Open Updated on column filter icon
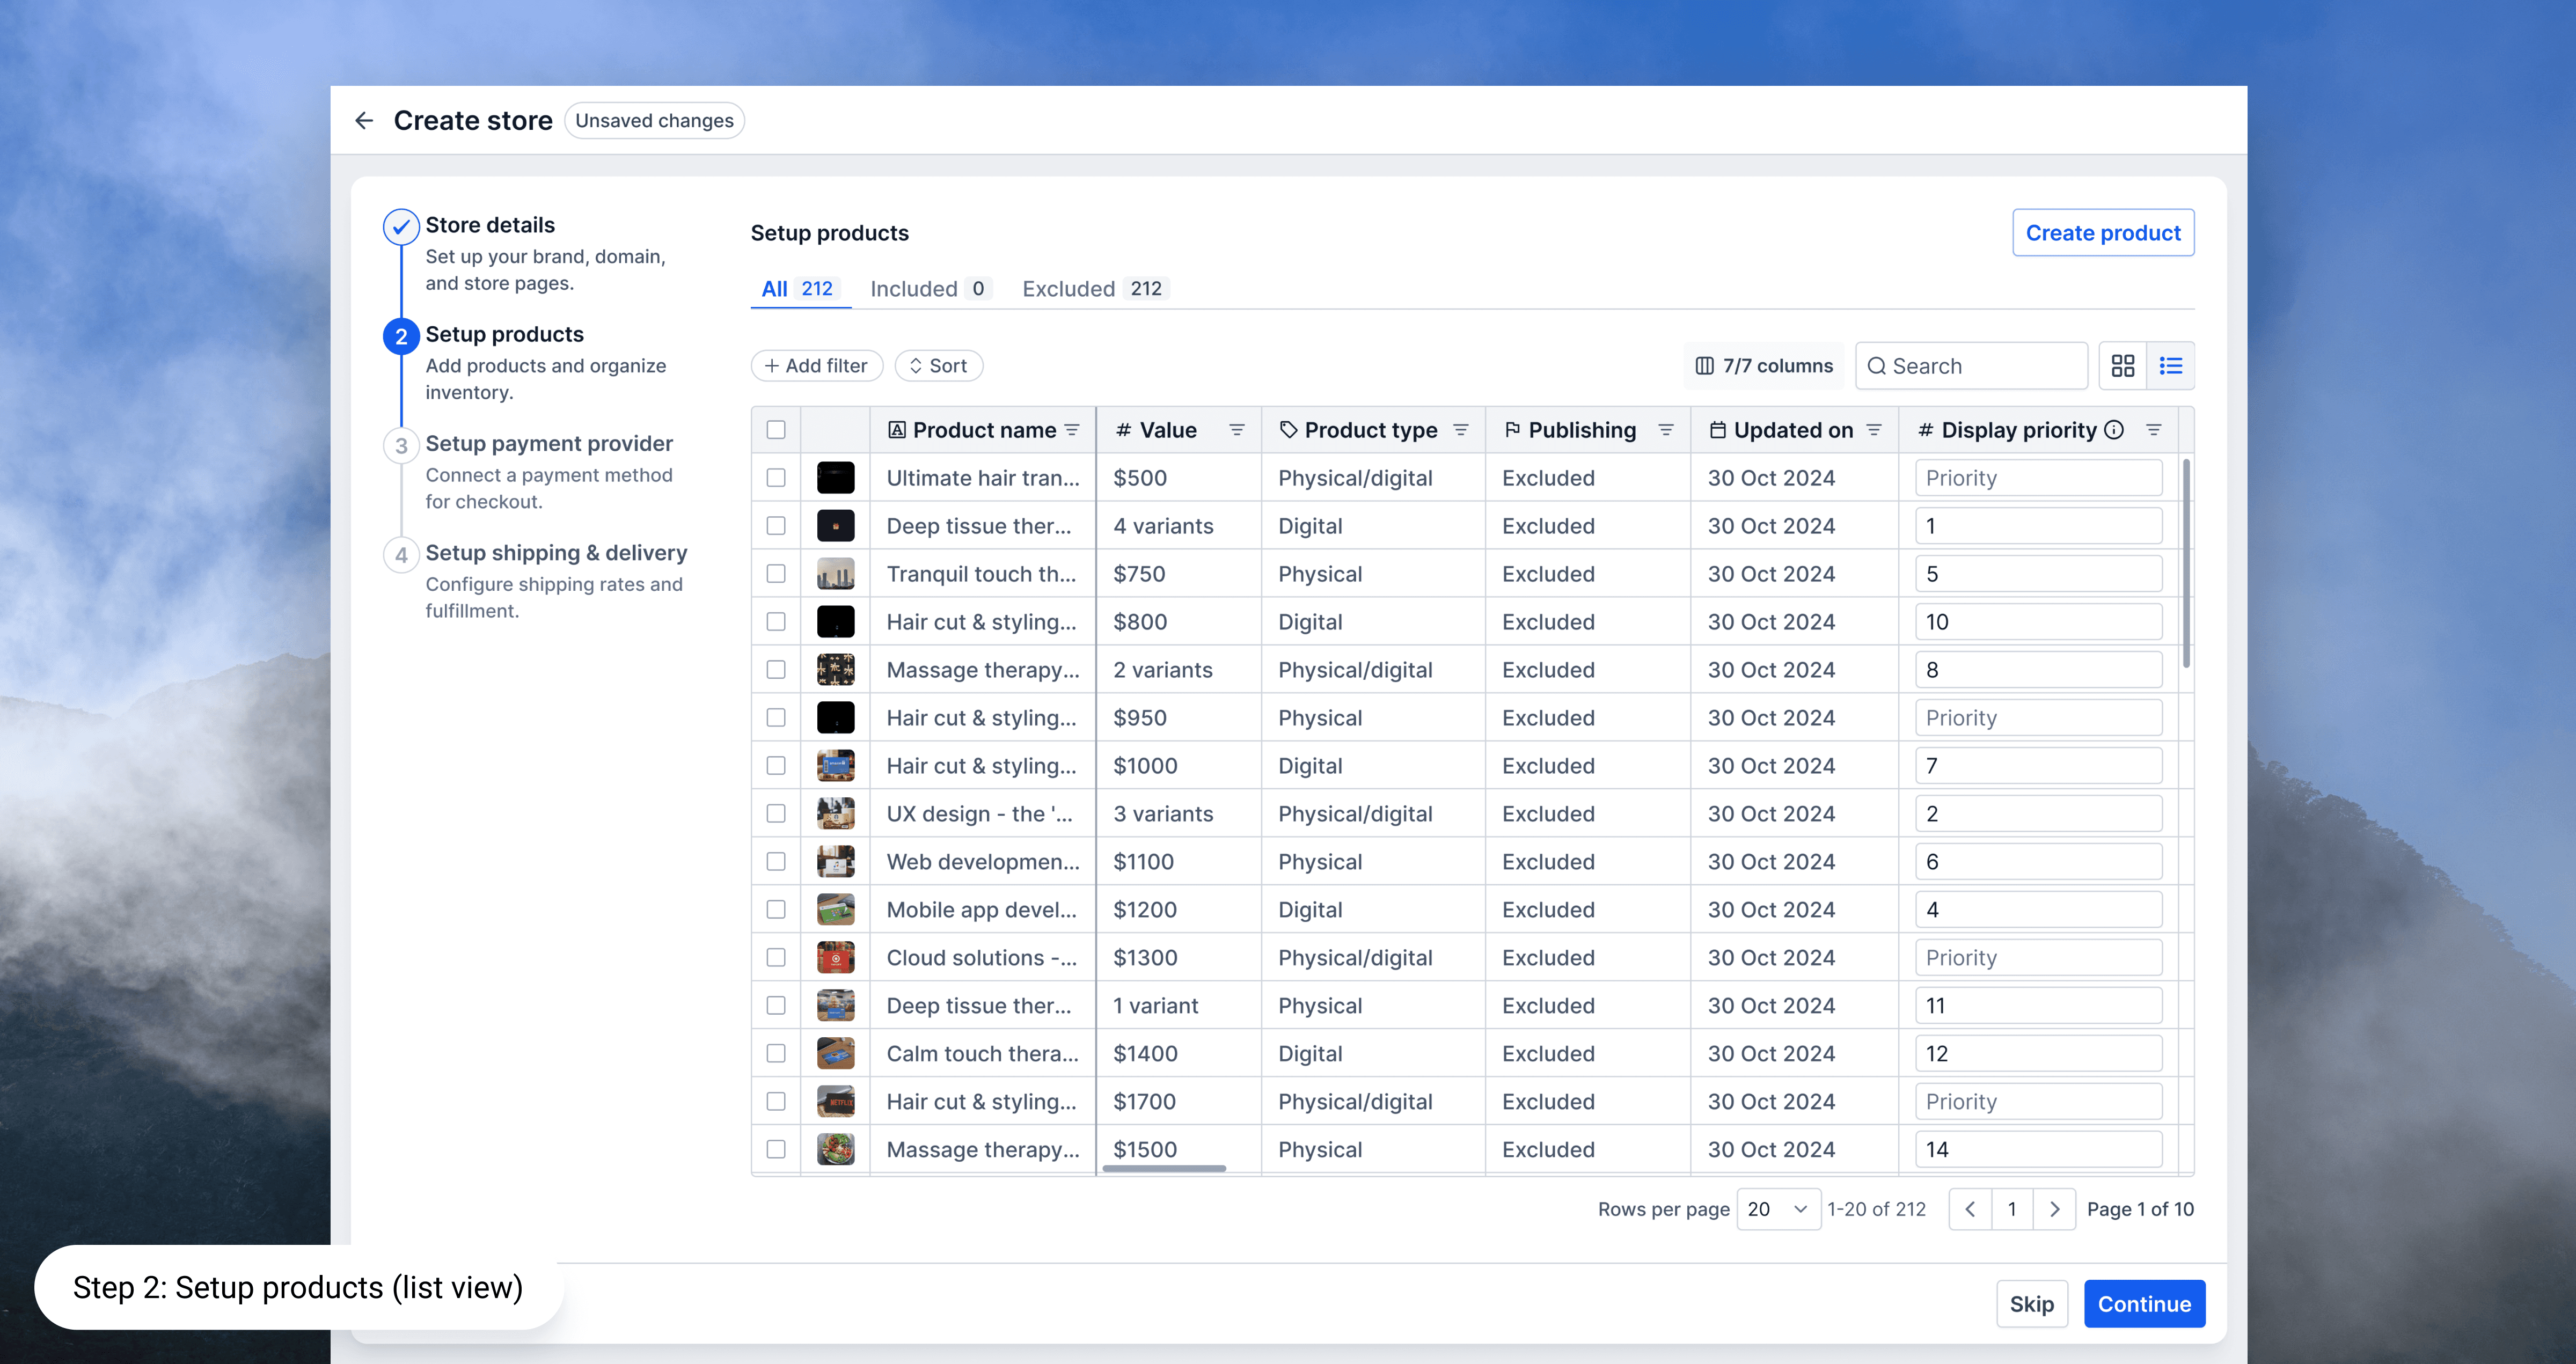The image size is (2576, 1364). pos(1874,430)
